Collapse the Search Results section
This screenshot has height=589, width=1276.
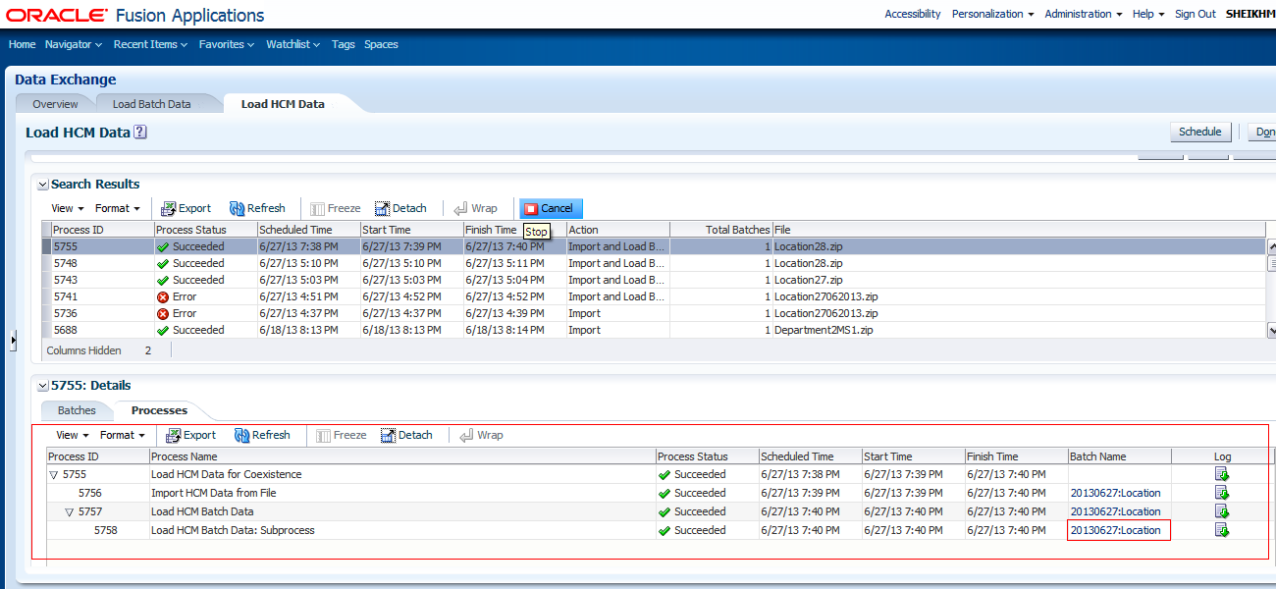(42, 184)
